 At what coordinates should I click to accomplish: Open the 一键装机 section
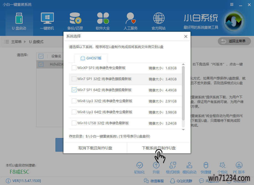point(47,21)
